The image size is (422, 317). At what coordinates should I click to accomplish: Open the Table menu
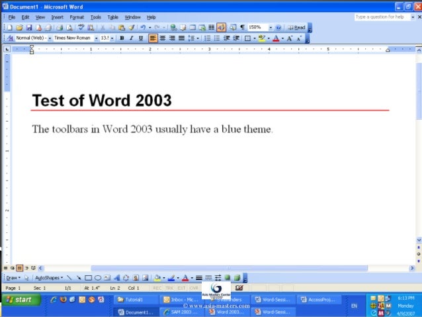(112, 17)
